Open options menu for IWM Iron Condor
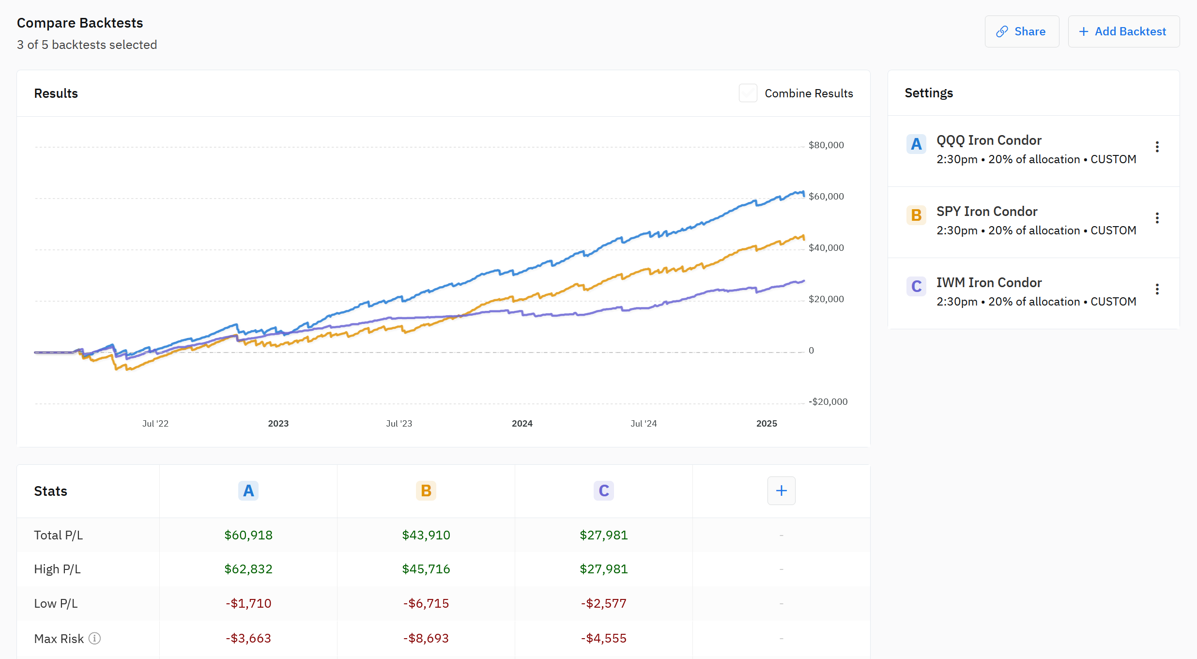The height and width of the screenshot is (659, 1197). [1158, 289]
